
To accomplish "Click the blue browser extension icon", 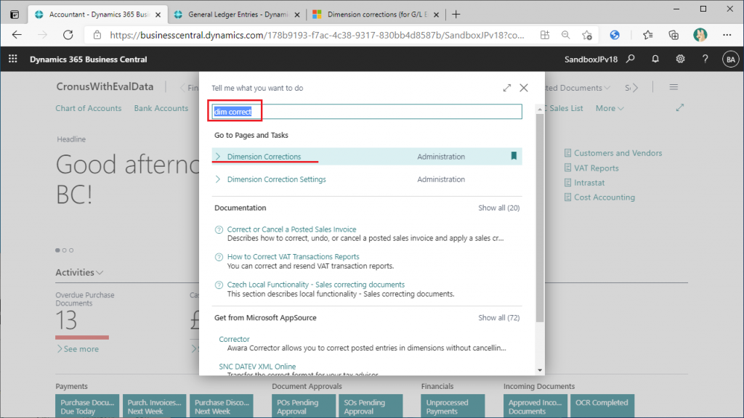I will [x=615, y=35].
